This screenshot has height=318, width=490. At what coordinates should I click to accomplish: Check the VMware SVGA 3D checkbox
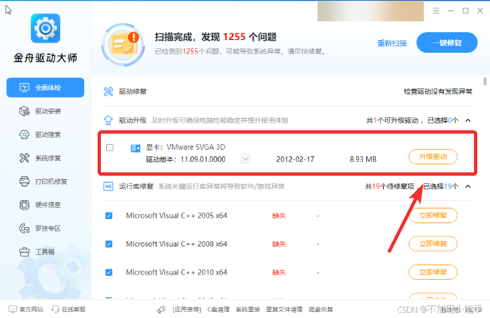[x=110, y=148]
